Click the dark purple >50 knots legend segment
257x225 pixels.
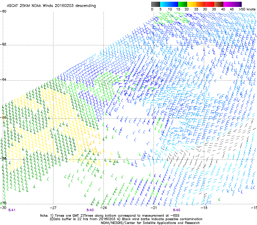coord(240,4)
